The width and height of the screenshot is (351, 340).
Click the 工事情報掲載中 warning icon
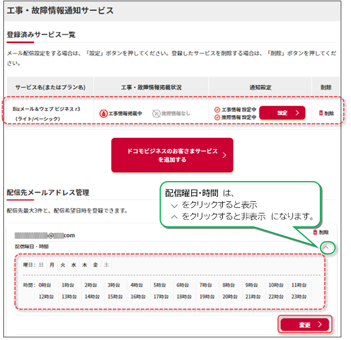(x=103, y=113)
